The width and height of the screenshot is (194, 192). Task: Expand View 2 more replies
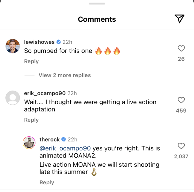[x=65, y=75]
